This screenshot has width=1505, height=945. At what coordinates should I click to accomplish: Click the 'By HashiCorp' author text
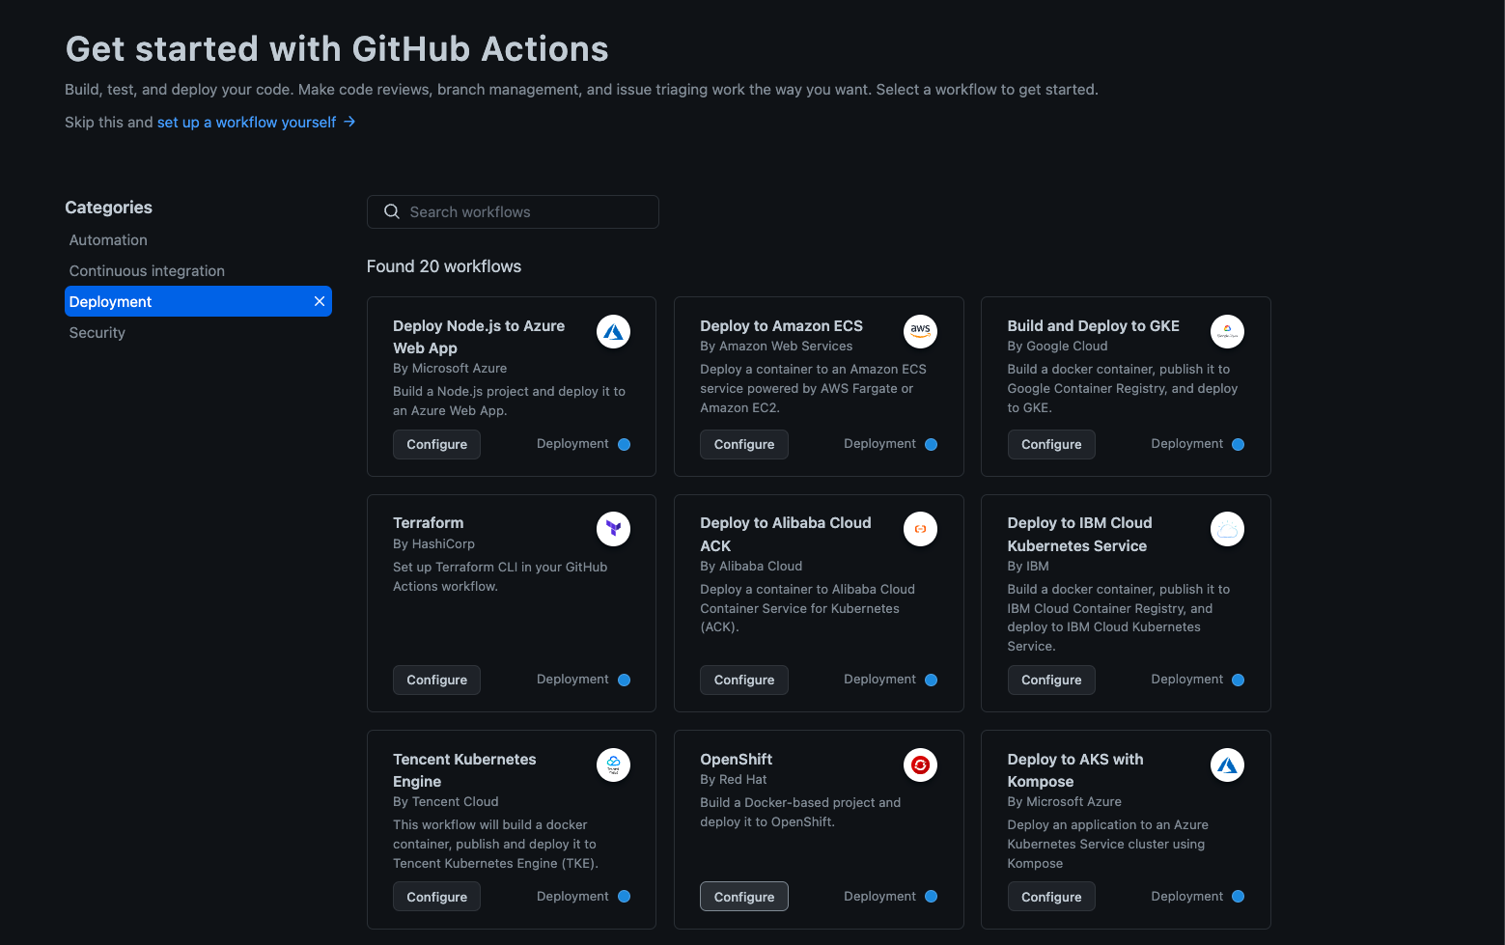(x=433, y=544)
